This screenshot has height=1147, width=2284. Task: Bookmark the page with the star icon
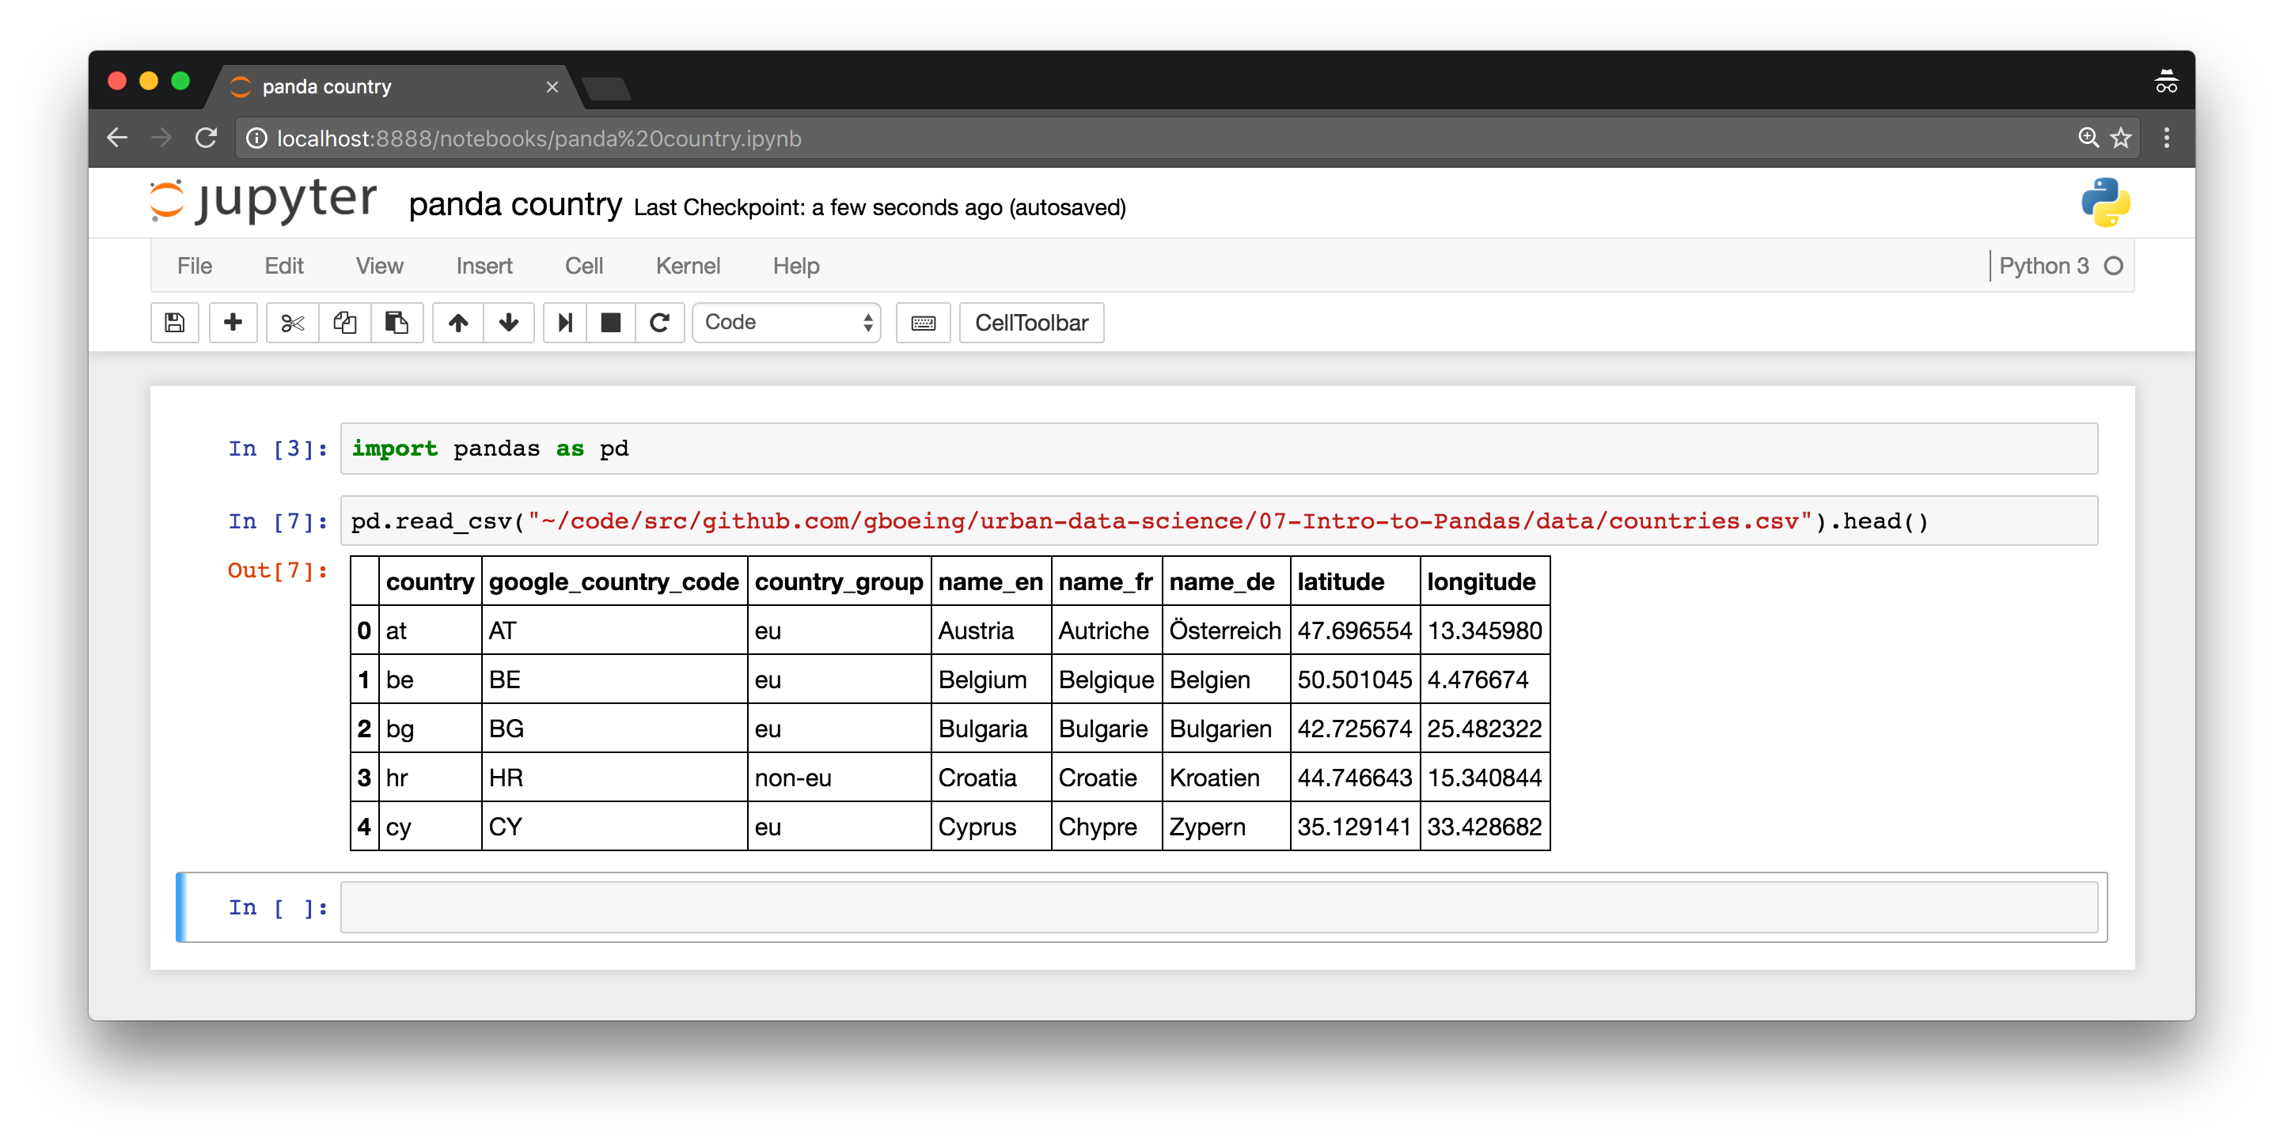[2121, 138]
